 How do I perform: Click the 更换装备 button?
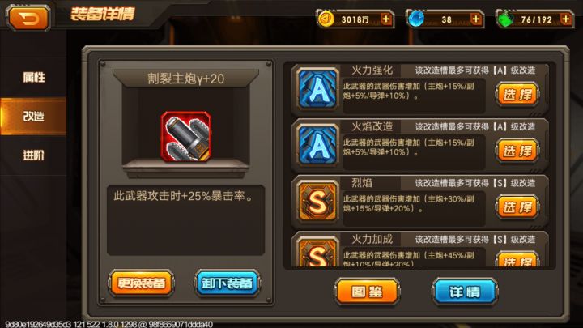coord(141,283)
